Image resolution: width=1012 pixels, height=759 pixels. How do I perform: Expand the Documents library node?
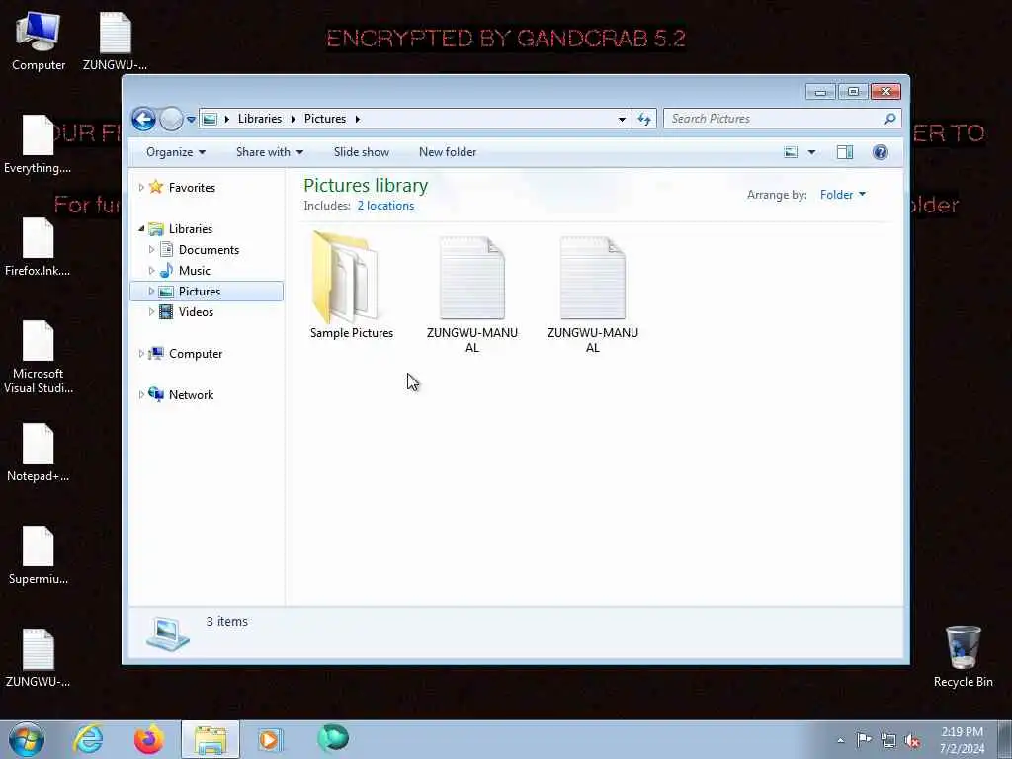(x=151, y=250)
